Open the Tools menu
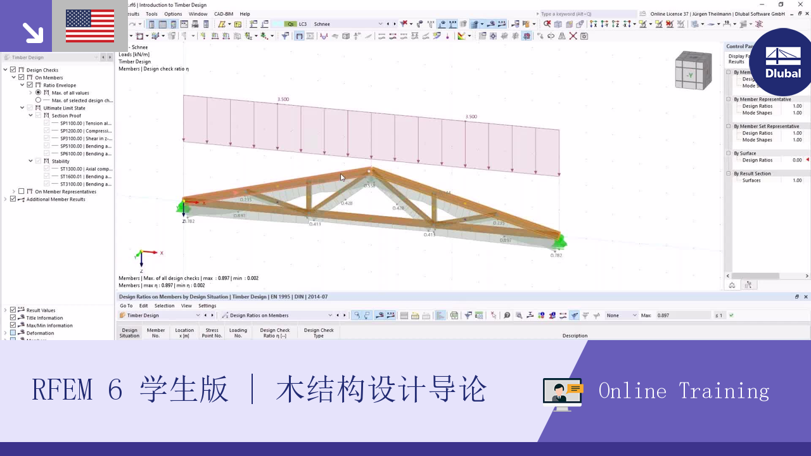The width and height of the screenshot is (811, 456). (151, 14)
